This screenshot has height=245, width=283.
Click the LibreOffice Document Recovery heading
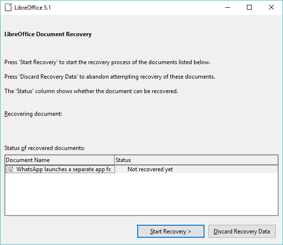point(48,34)
